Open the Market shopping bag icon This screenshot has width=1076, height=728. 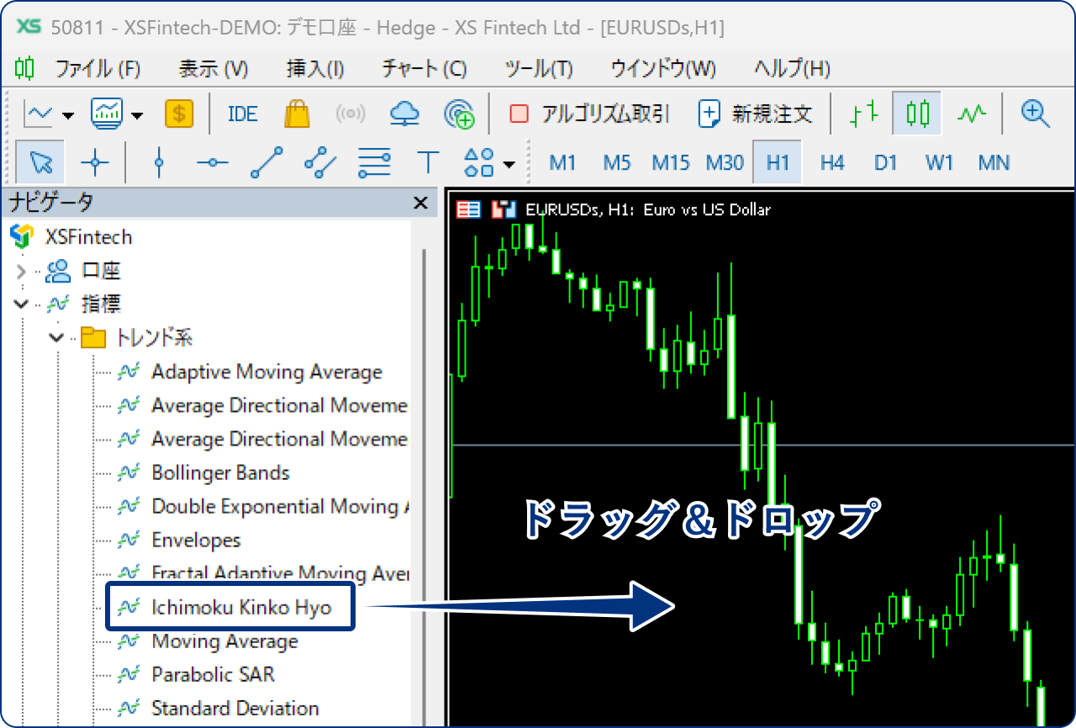297,113
